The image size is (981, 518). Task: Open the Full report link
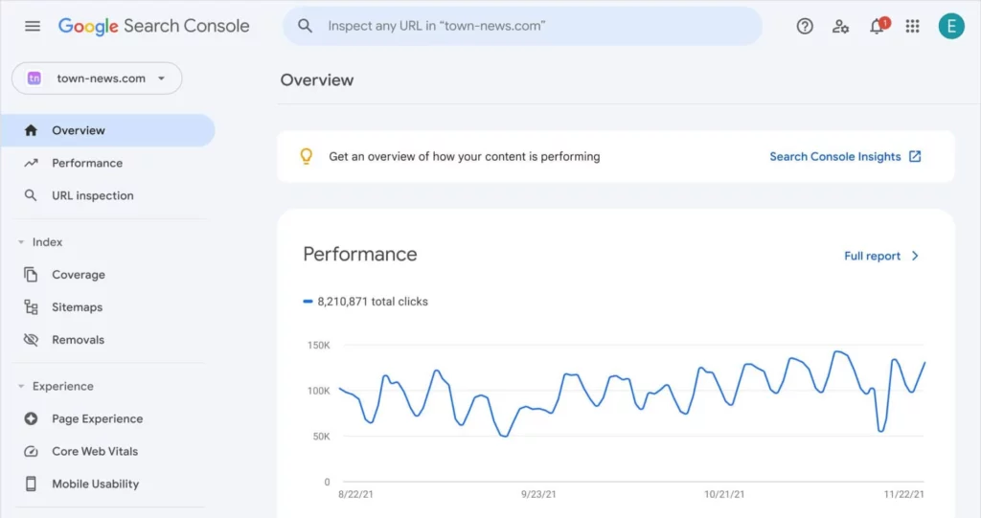coord(872,256)
